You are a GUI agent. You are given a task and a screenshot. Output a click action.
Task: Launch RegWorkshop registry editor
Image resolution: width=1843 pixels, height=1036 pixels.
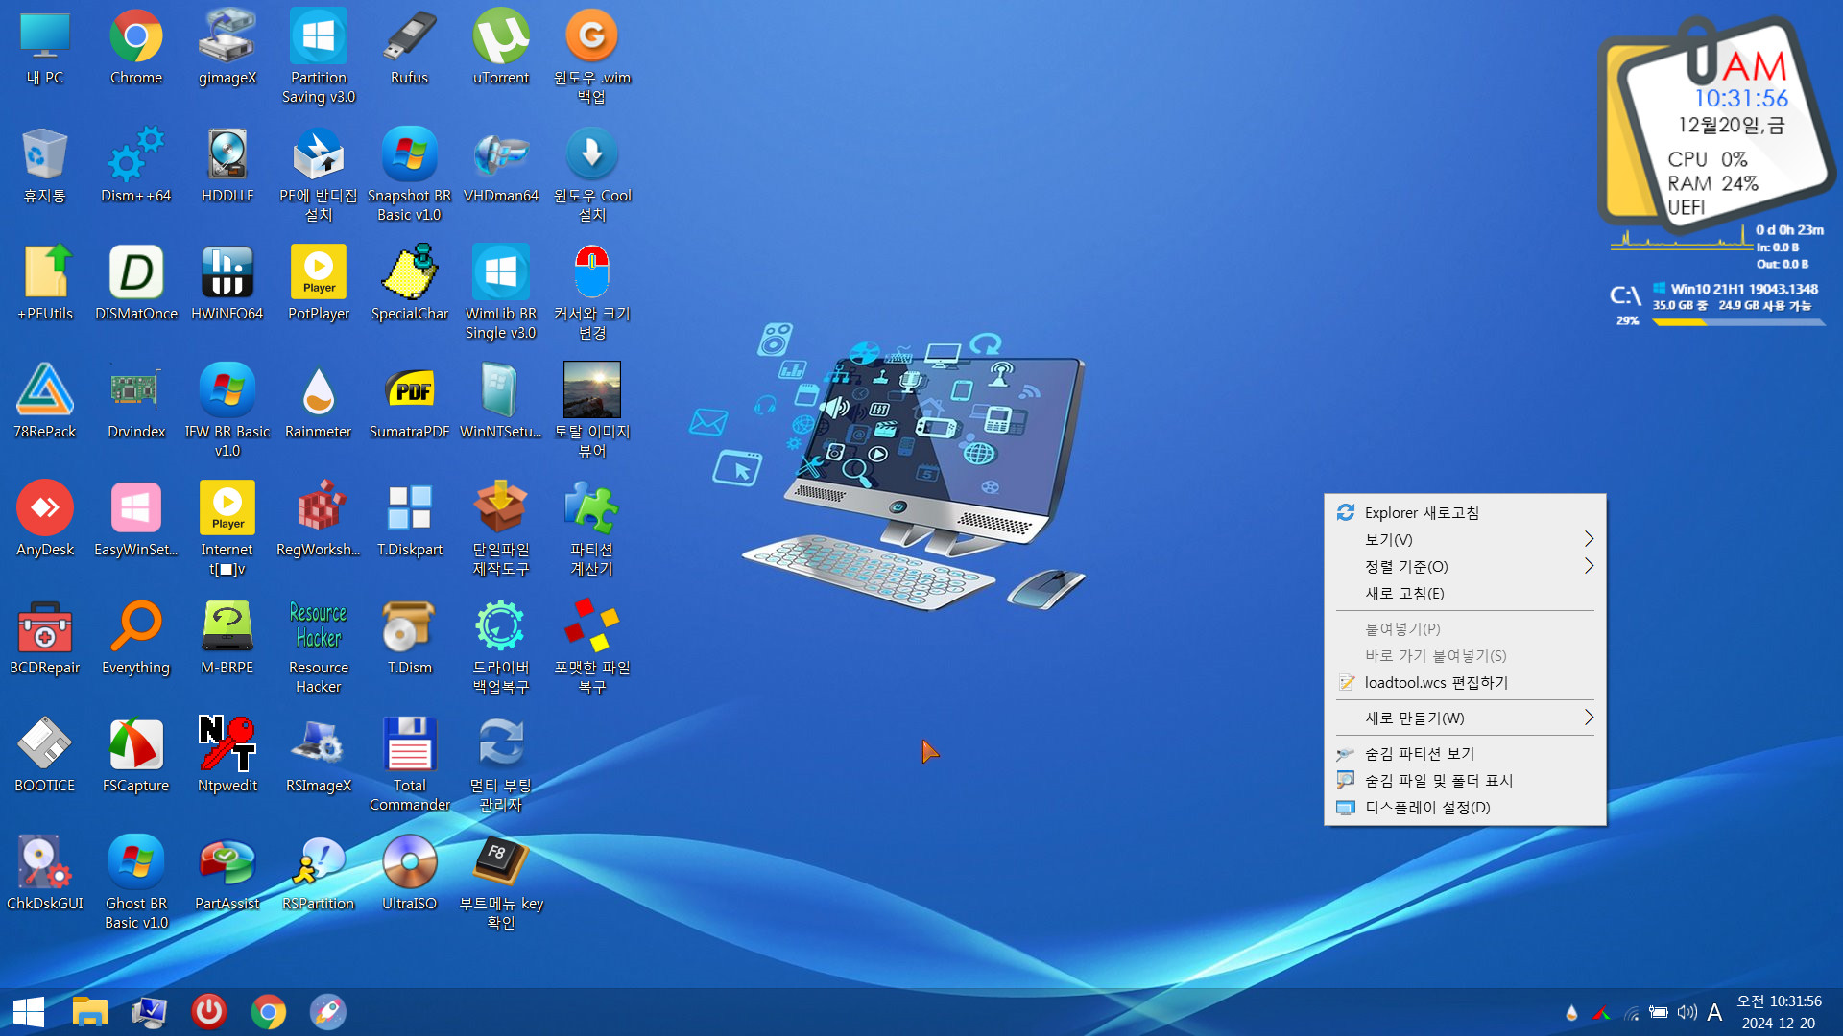pyautogui.click(x=319, y=519)
